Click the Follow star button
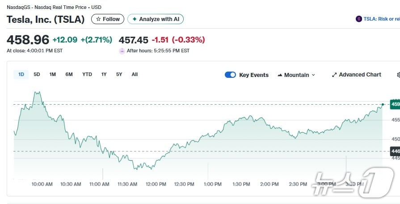This screenshot has width=400, height=204. point(108,19)
